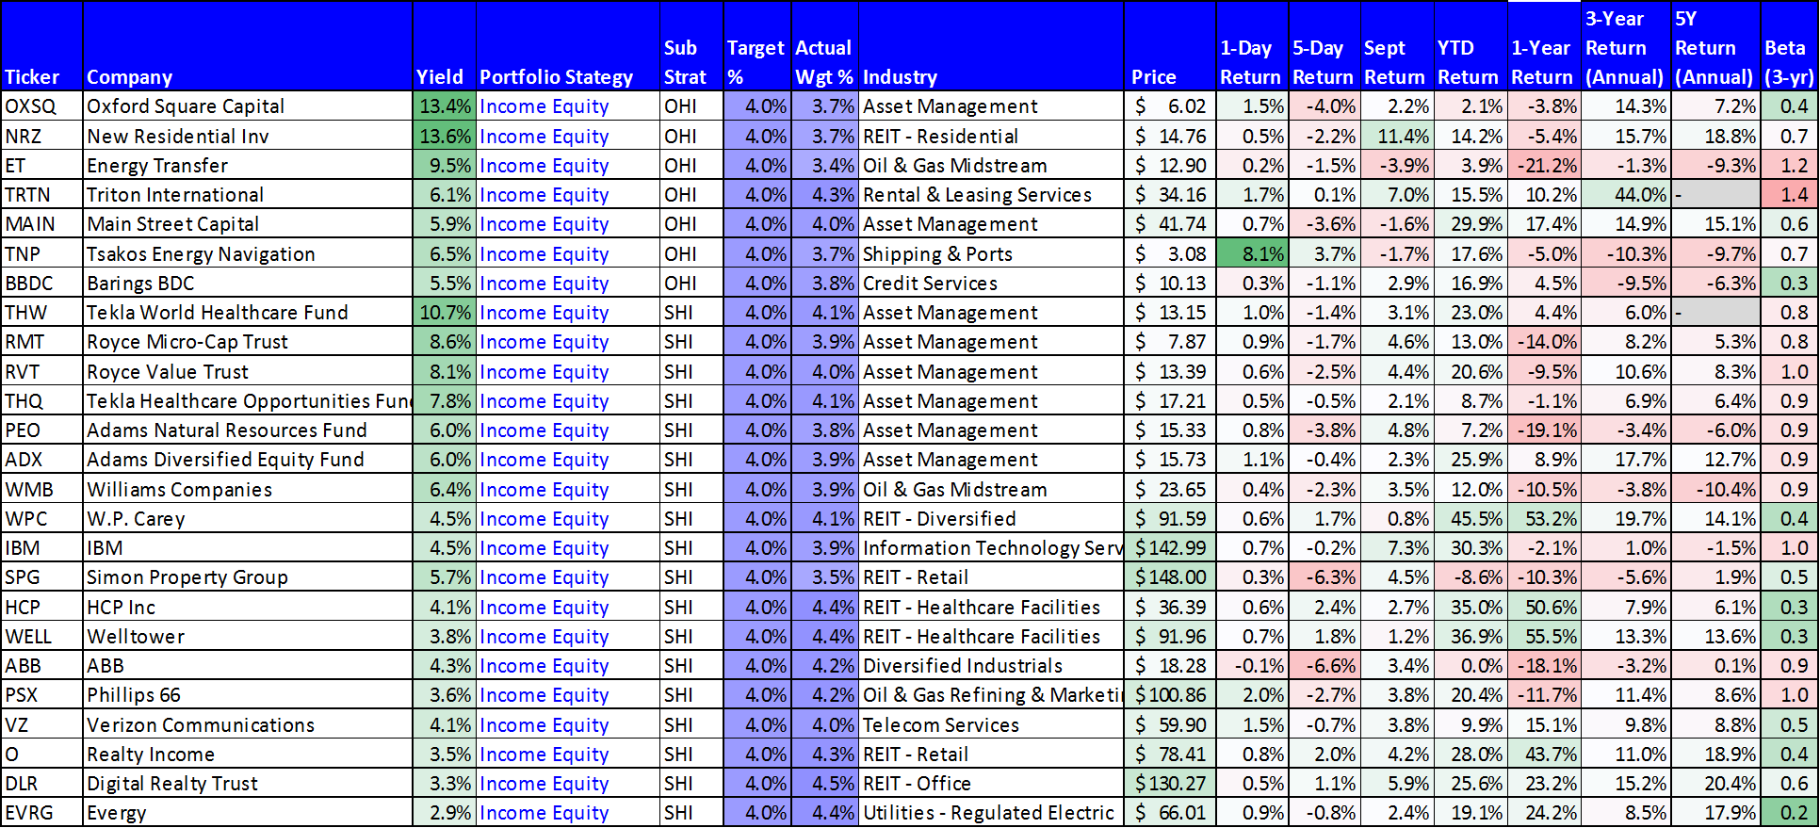Select the Beta (3-yr) header cell
The image size is (1820, 828).
tap(1788, 46)
